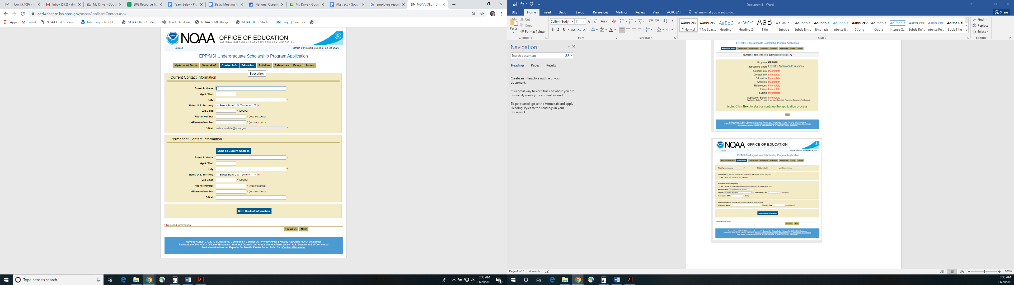The width and height of the screenshot is (1014, 285).
Task: Toggle show paragraph marks pilcrow
Action: tap(673, 22)
